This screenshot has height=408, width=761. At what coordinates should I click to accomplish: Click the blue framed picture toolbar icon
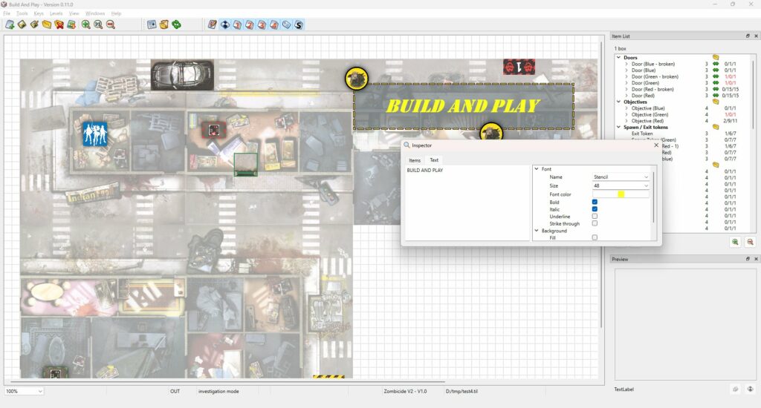[x=152, y=24]
